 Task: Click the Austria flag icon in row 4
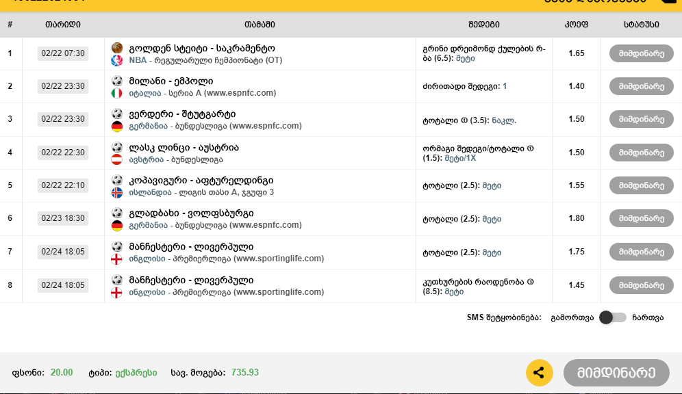click(x=116, y=159)
